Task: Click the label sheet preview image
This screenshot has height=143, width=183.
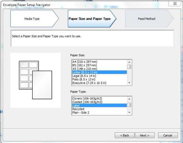Action: point(35,80)
